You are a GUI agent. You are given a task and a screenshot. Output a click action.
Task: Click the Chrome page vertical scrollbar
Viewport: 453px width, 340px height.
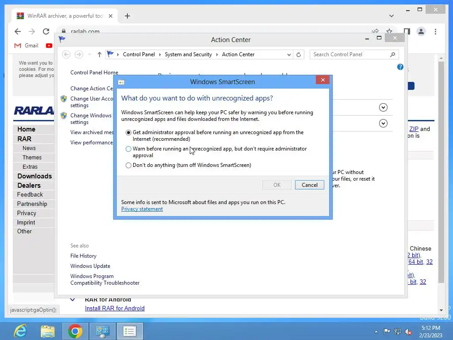pos(441,172)
